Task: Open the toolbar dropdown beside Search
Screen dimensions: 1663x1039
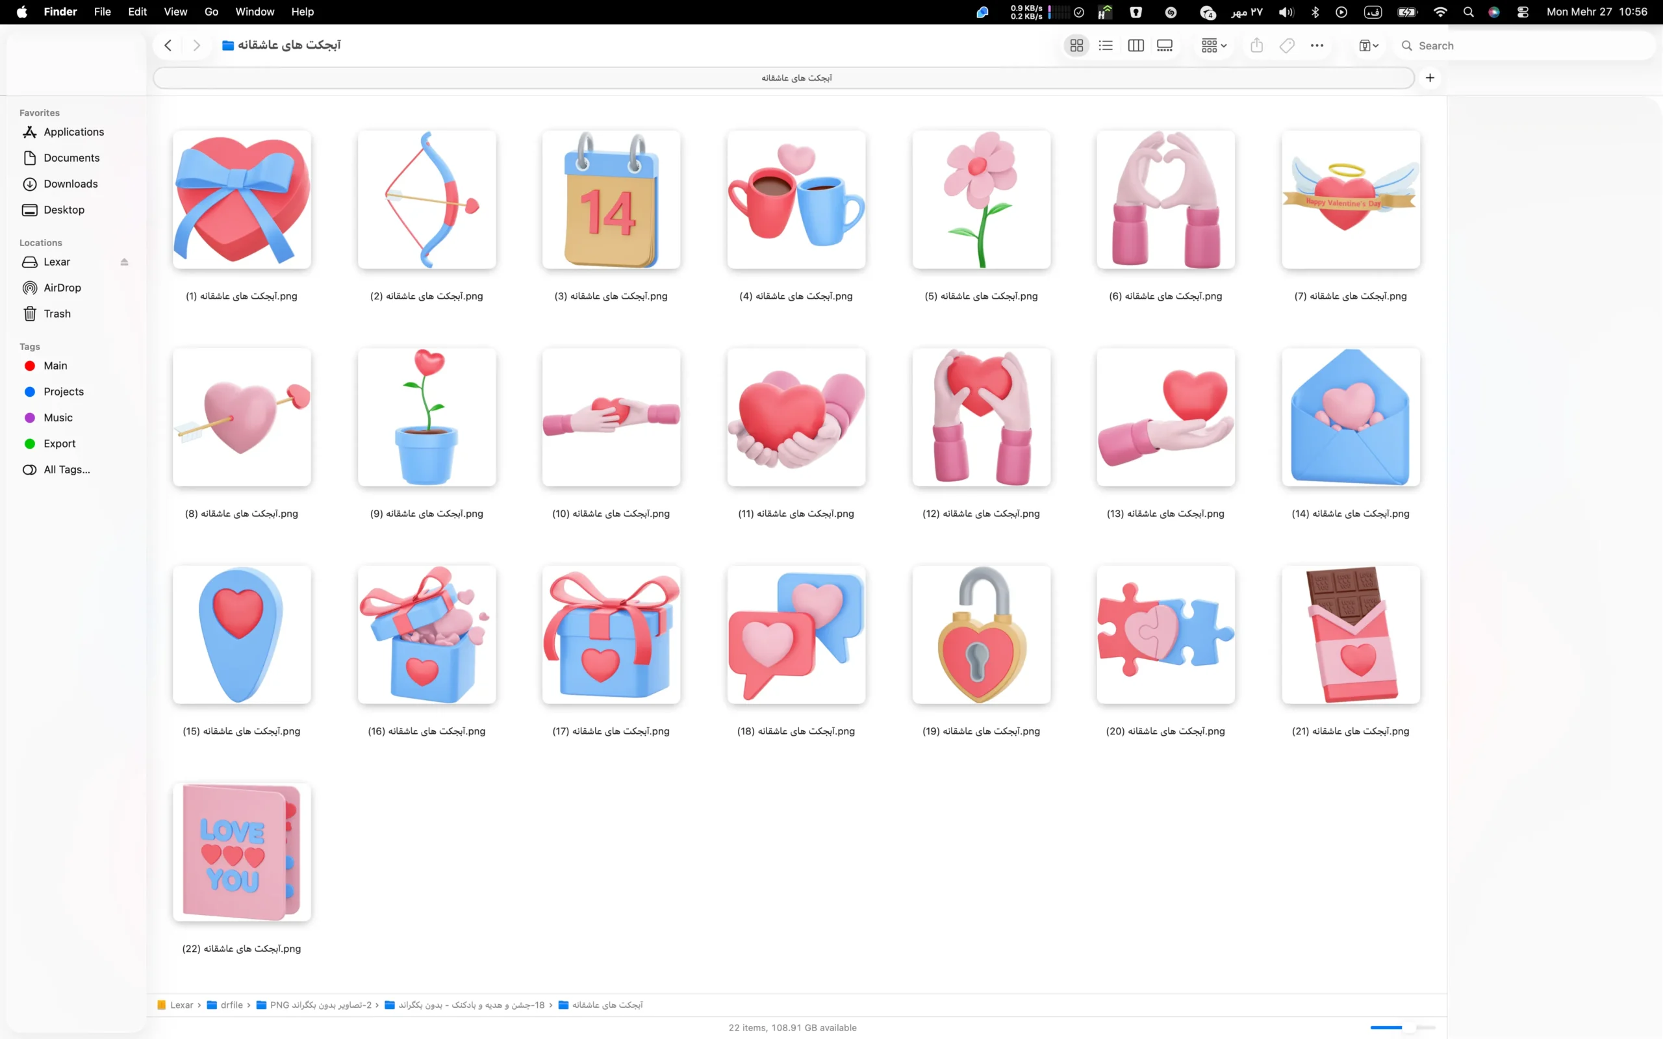Action: 1368,45
